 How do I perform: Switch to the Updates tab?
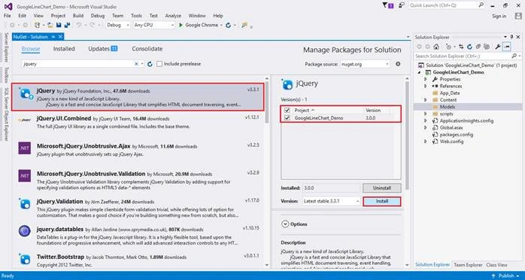102,49
